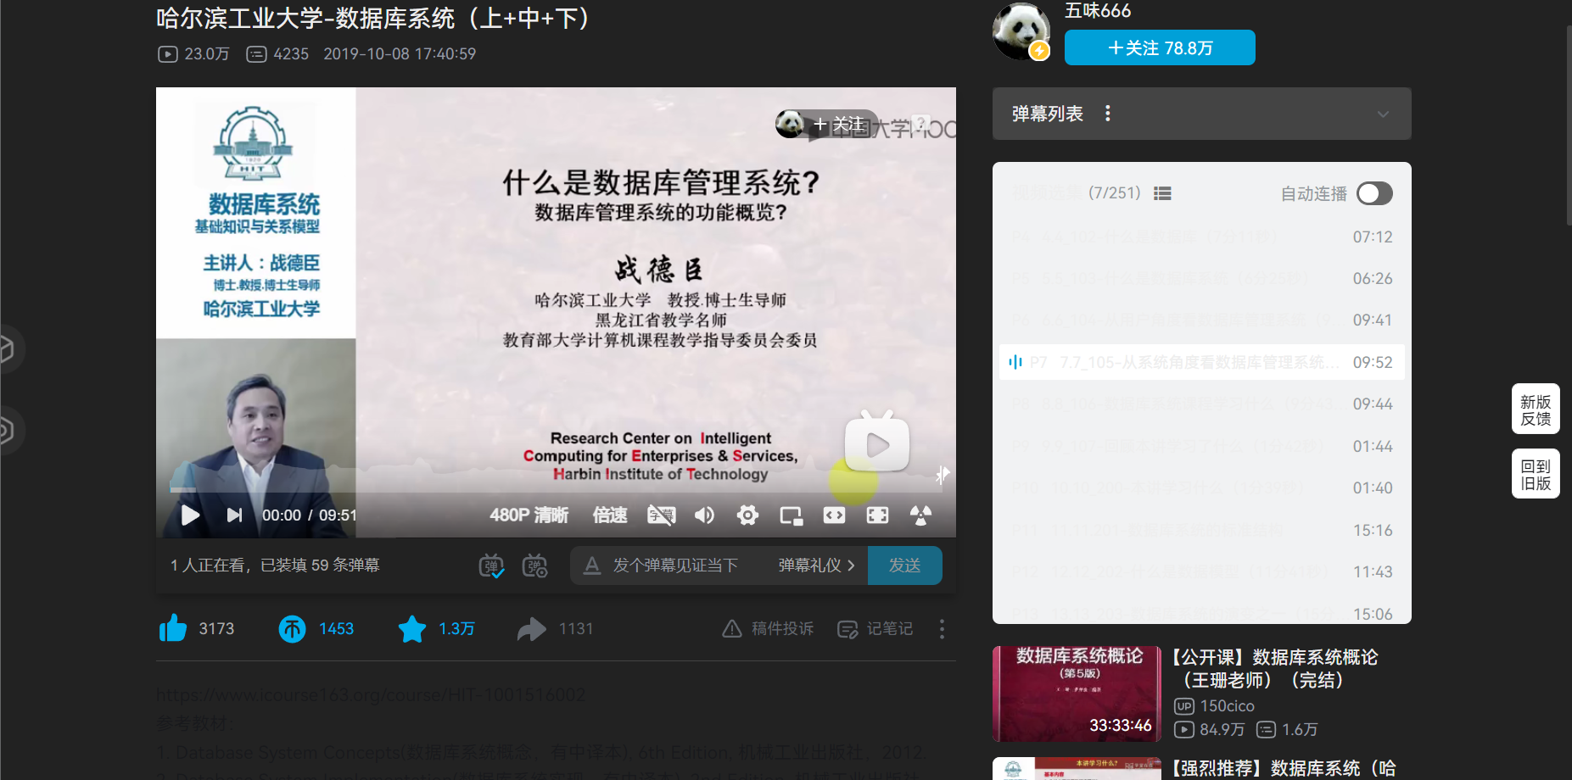Open the 150cico uploader link
Screen dimensions: 1572x780
point(1227,705)
